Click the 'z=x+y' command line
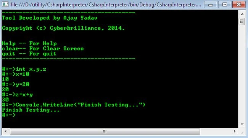Screen dimensions: 248x138 tap(17, 95)
